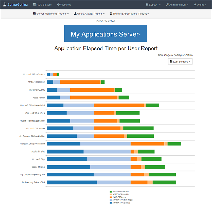
Task: Open the RDS Servers page
Action: 42,5
